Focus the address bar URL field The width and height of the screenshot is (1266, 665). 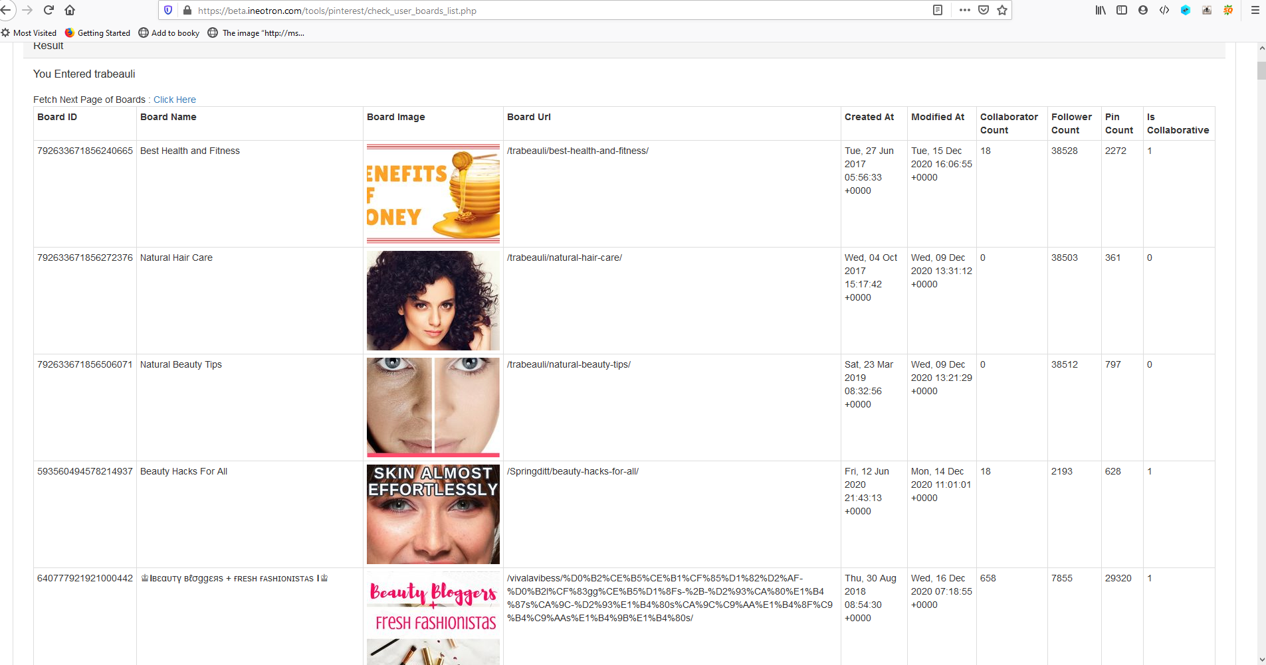[558, 11]
